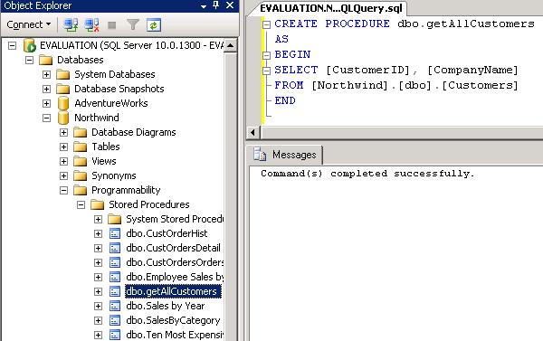Expand System Stored Procedures node
Viewport: 543px width, 341px height.
99,219
